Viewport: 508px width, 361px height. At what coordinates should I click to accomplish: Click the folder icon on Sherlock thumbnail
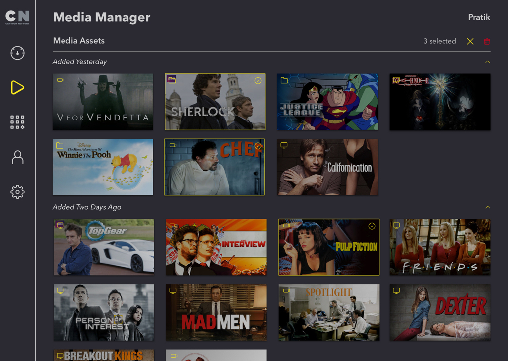click(172, 80)
